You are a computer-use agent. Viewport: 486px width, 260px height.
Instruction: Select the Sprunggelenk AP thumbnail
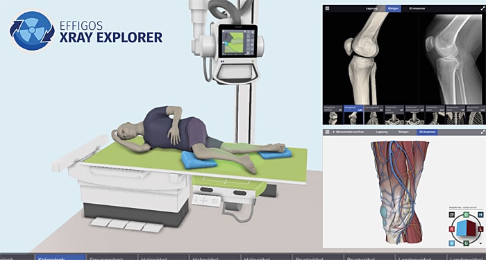tap(374, 115)
